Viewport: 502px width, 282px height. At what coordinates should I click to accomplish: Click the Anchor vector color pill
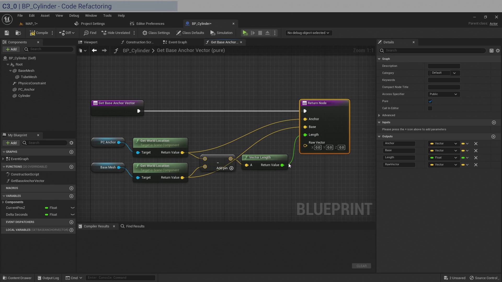(x=432, y=144)
